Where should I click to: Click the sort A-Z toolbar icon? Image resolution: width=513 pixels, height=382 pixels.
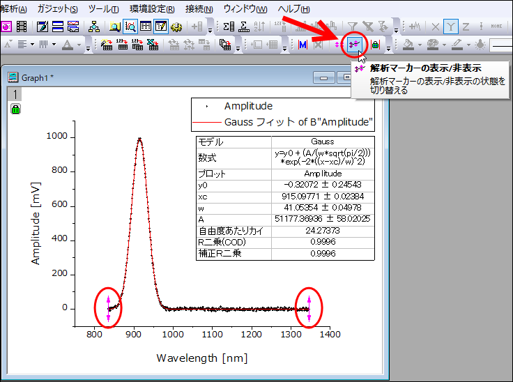point(259,26)
